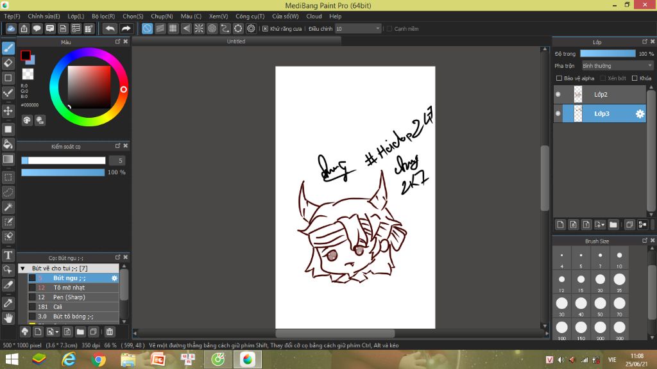Screen dimensions: 657x369
Task: Select the Text tool
Action: point(8,255)
